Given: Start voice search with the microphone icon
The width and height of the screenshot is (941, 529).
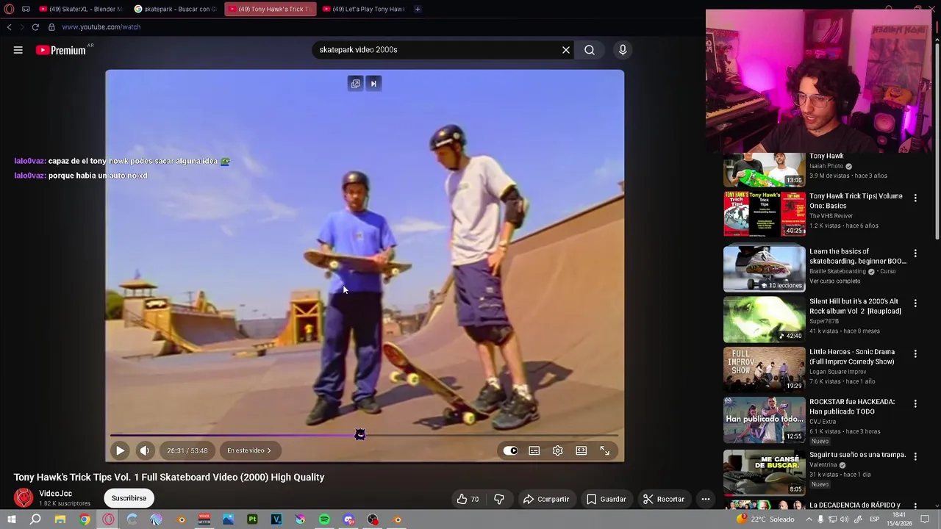Looking at the screenshot, I should pos(623,50).
